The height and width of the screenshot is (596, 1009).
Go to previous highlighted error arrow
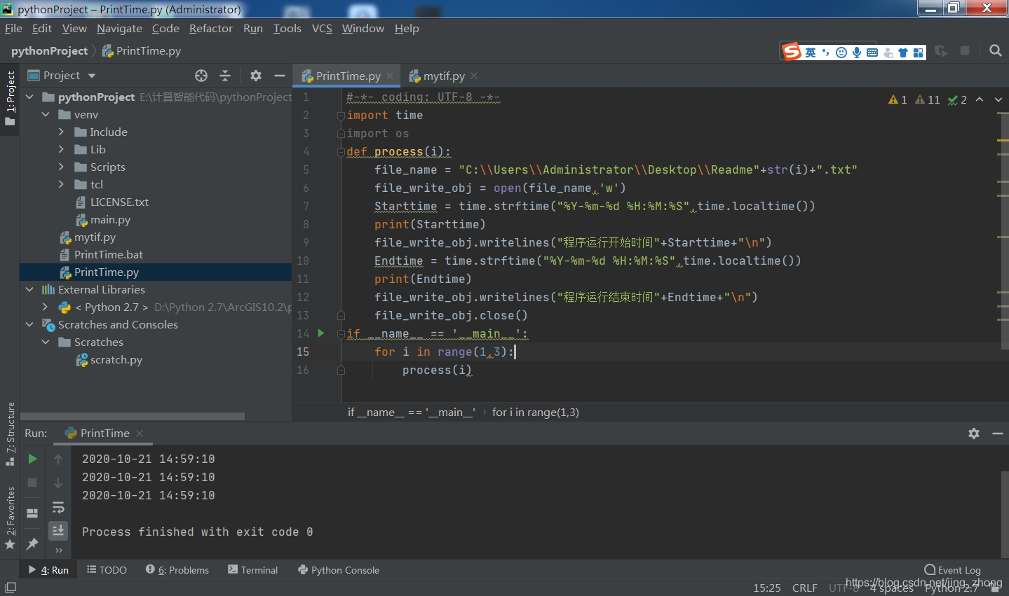(980, 99)
